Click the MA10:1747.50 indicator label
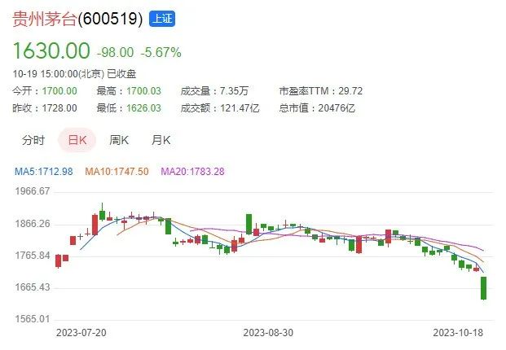 [x=117, y=172]
